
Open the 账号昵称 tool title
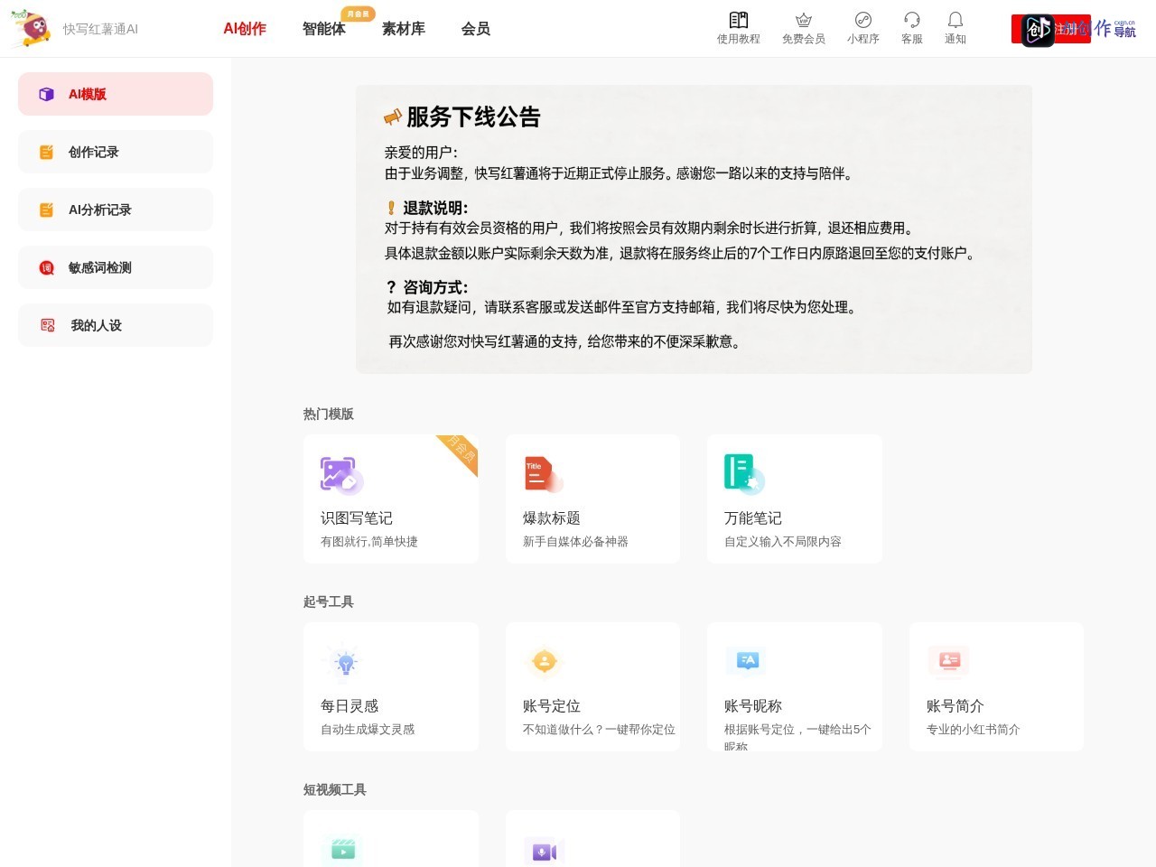(x=753, y=706)
